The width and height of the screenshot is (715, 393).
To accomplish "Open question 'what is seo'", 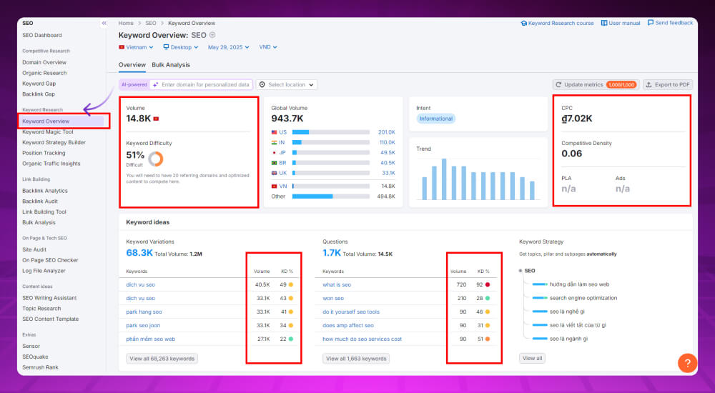I will (337, 284).
